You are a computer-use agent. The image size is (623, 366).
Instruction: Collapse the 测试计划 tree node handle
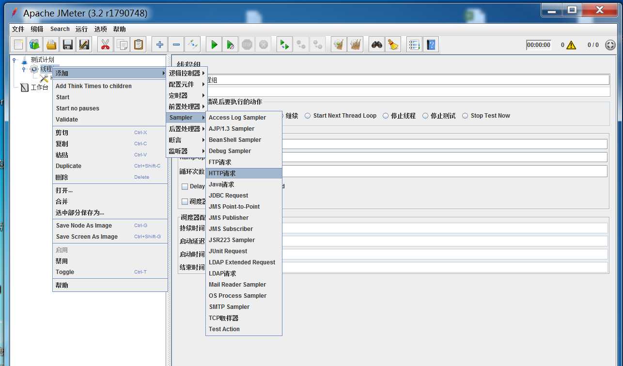click(x=15, y=60)
